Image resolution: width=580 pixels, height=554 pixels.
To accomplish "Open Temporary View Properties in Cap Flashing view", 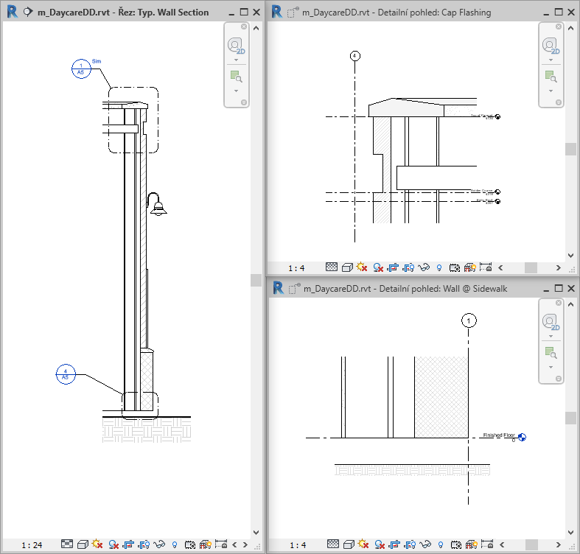I will (455, 267).
